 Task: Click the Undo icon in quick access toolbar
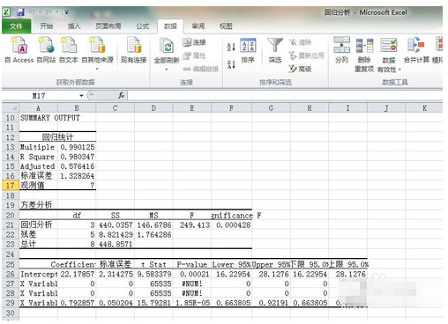32,12
